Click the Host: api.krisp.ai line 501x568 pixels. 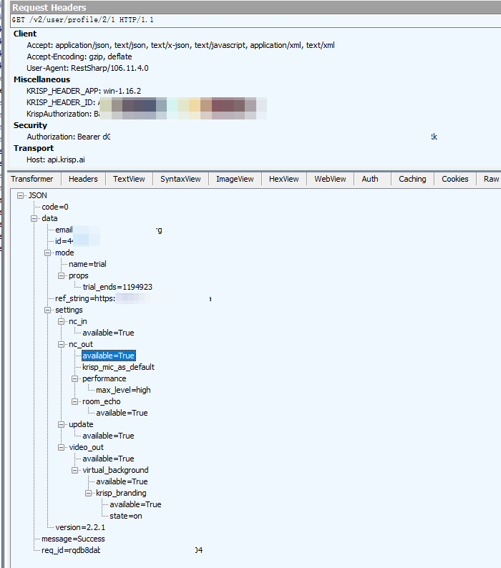click(55, 160)
